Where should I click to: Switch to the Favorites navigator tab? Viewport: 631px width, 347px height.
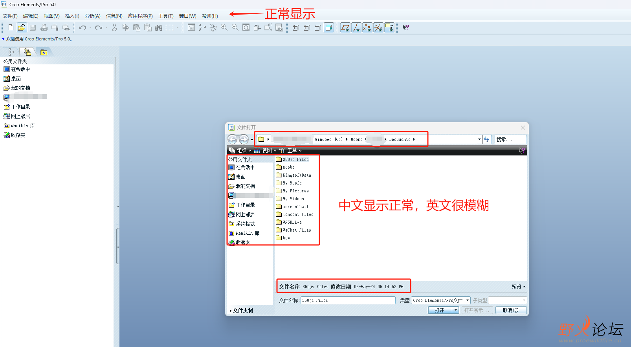[44, 52]
